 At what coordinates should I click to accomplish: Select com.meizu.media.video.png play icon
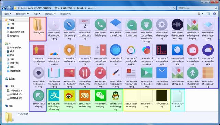(x=146, y=73)
